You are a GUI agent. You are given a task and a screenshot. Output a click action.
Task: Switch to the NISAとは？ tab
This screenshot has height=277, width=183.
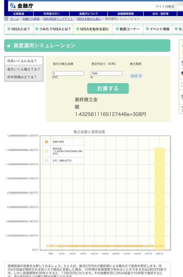(19, 29)
